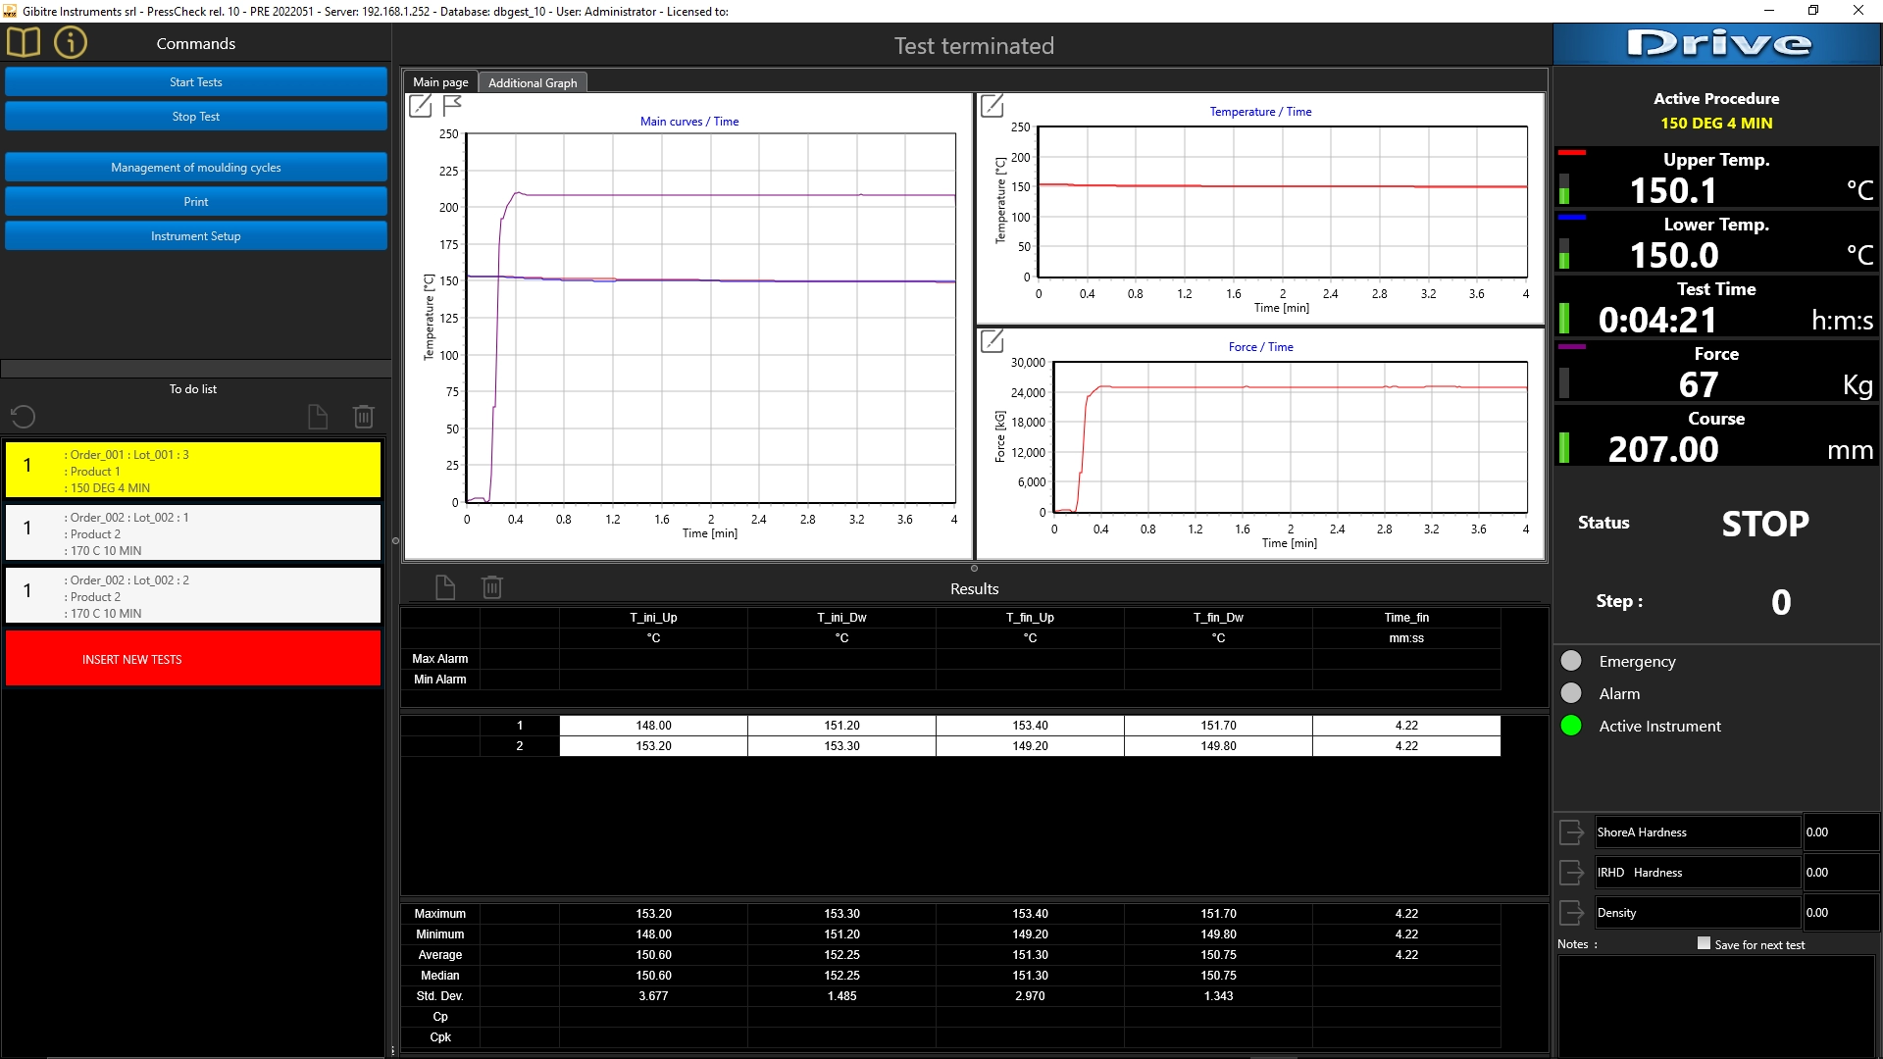The image size is (1883, 1059).
Task: Select the Main page tab
Action: [x=440, y=82]
